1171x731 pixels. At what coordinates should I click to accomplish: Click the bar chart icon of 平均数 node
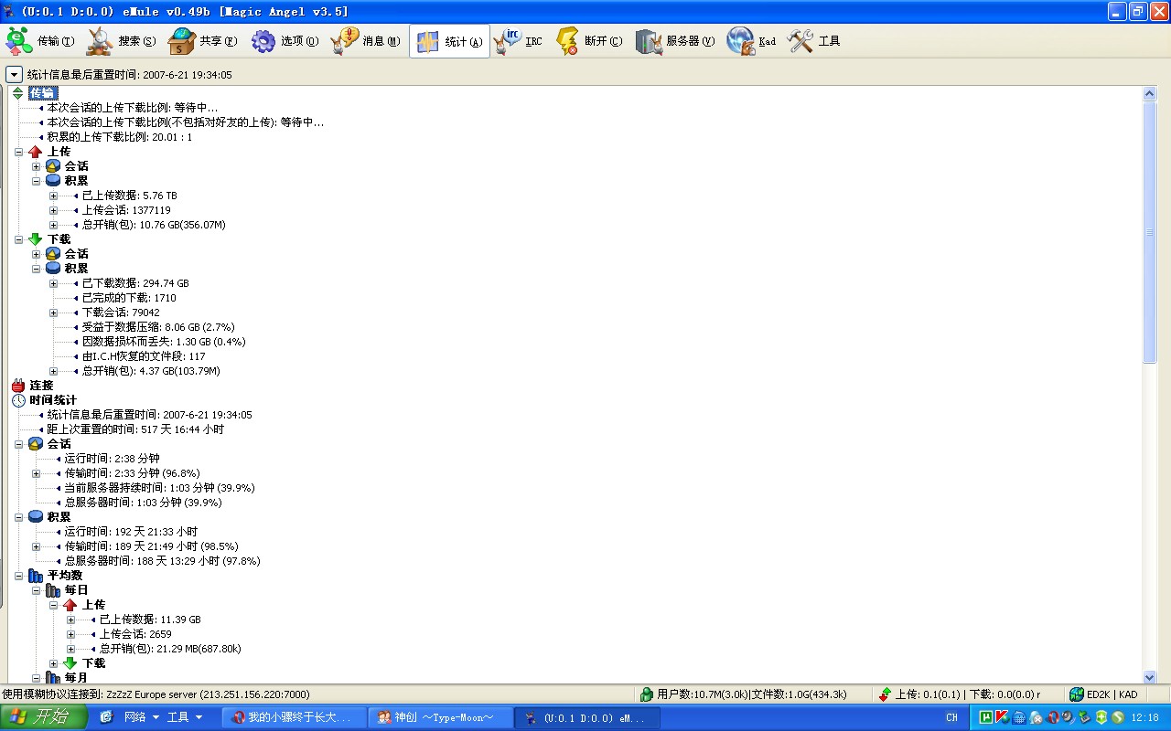(36, 576)
